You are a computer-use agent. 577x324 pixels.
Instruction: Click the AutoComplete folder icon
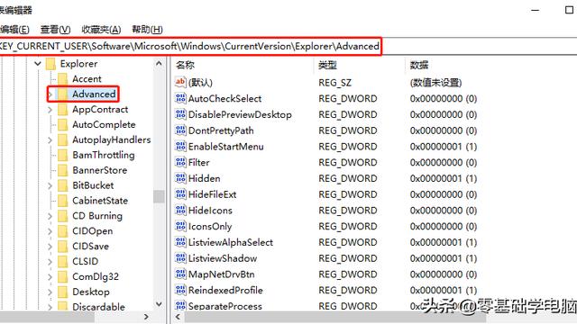(62, 124)
